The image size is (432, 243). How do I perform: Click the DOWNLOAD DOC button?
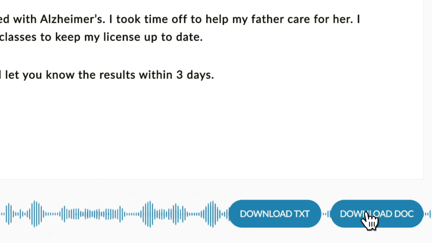[x=377, y=214]
